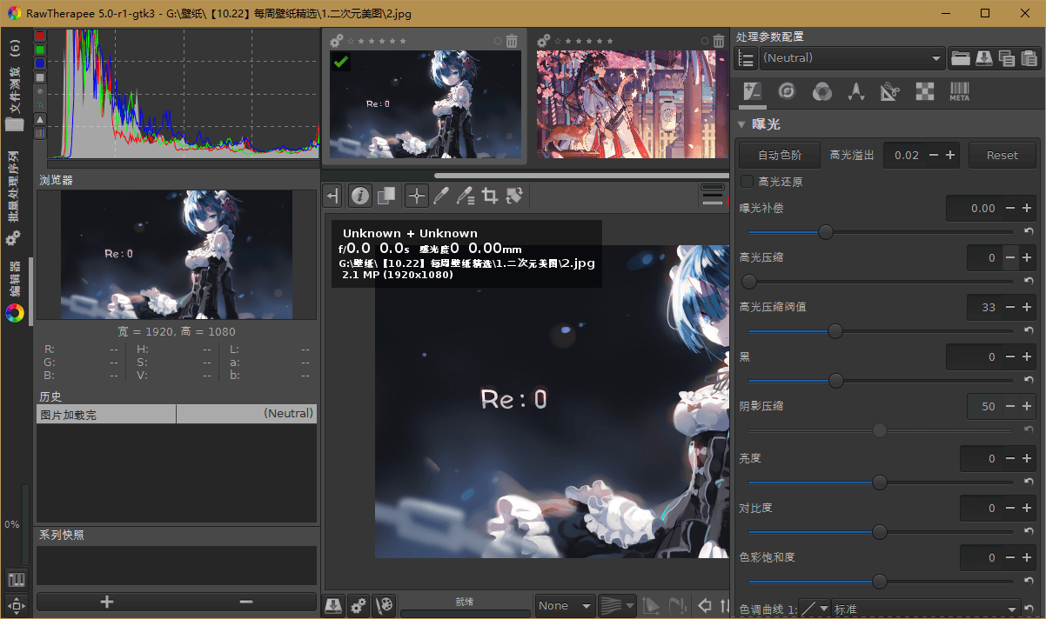Open the Exposure tab icon

coord(753,91)
